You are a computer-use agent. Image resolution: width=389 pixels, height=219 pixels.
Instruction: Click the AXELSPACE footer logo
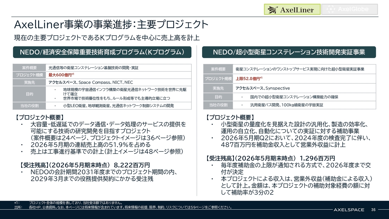point(349,210)
